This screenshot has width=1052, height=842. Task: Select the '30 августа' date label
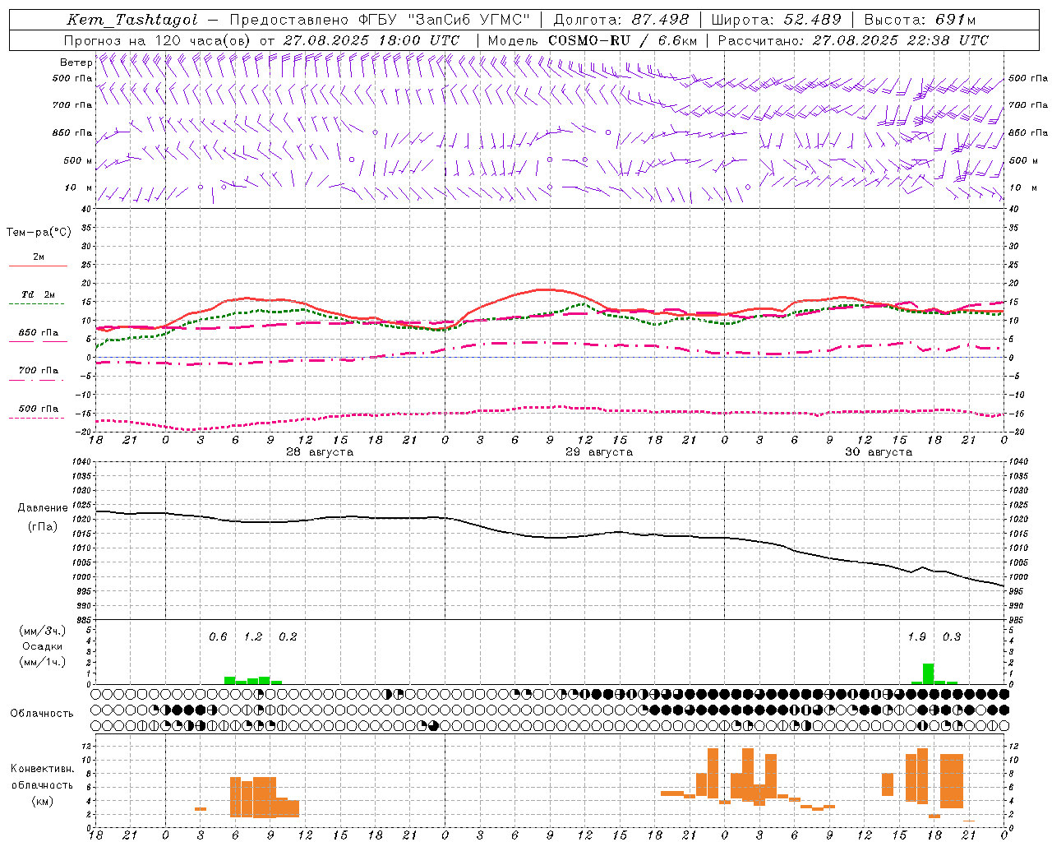pyautogui.click(x=879, y=452)
